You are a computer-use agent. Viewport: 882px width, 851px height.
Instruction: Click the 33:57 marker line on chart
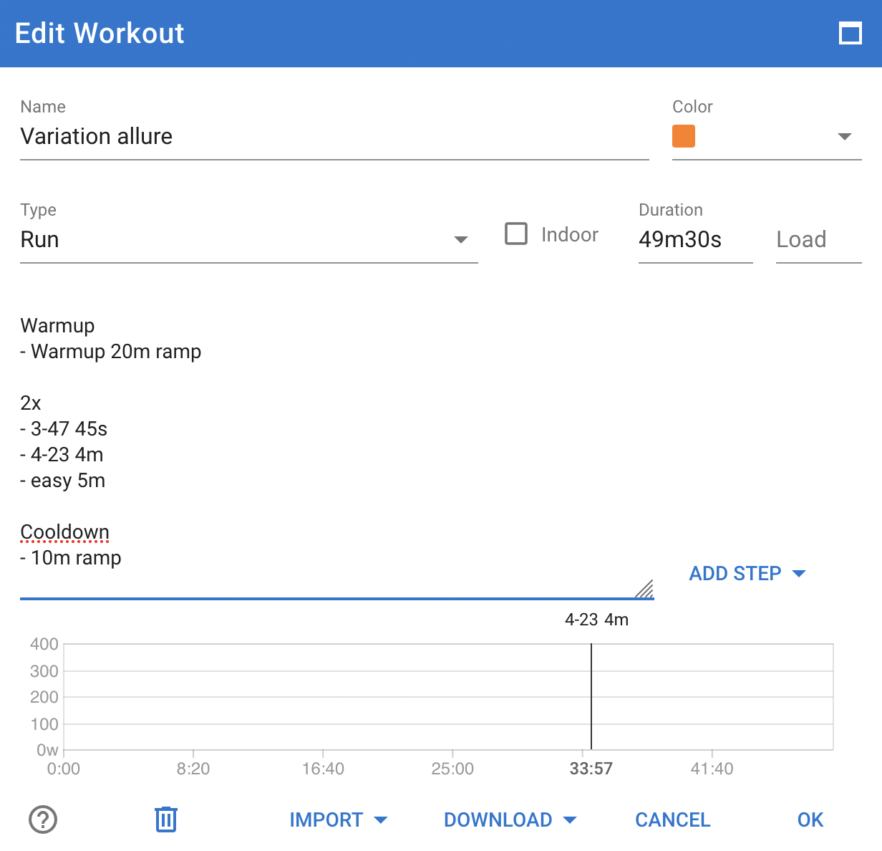point(591,696)
